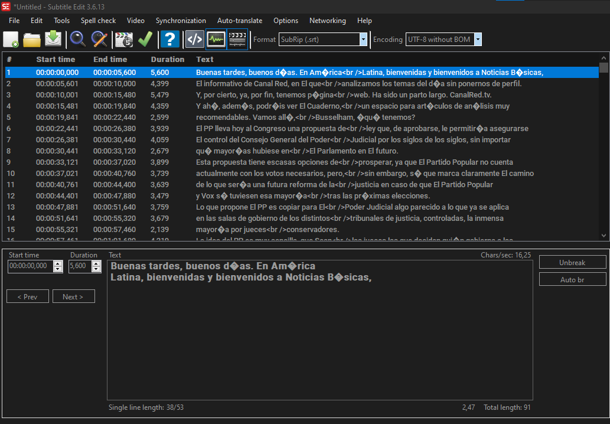610x424 pixels.
Task: Open an existing subtitle file
Action: coord(31,39)
